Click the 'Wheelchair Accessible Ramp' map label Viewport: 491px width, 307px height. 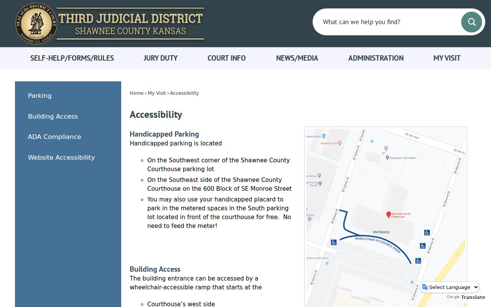coord(378,245)
